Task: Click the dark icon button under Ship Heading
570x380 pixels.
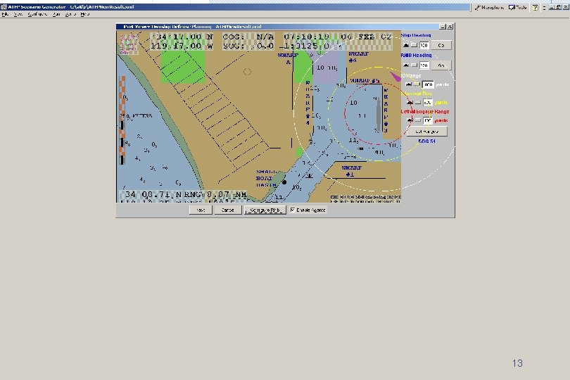Action: pos(406,45)
